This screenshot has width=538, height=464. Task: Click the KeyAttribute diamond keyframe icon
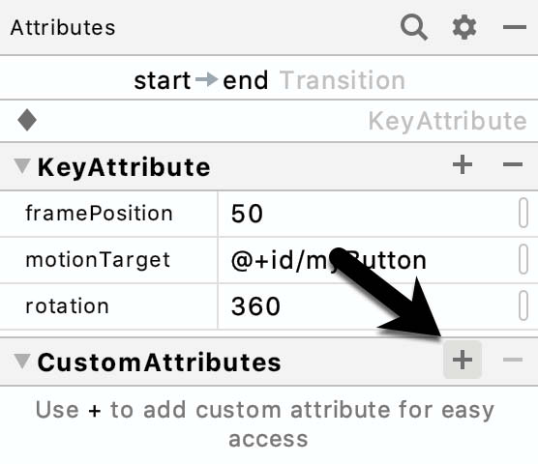27,120
